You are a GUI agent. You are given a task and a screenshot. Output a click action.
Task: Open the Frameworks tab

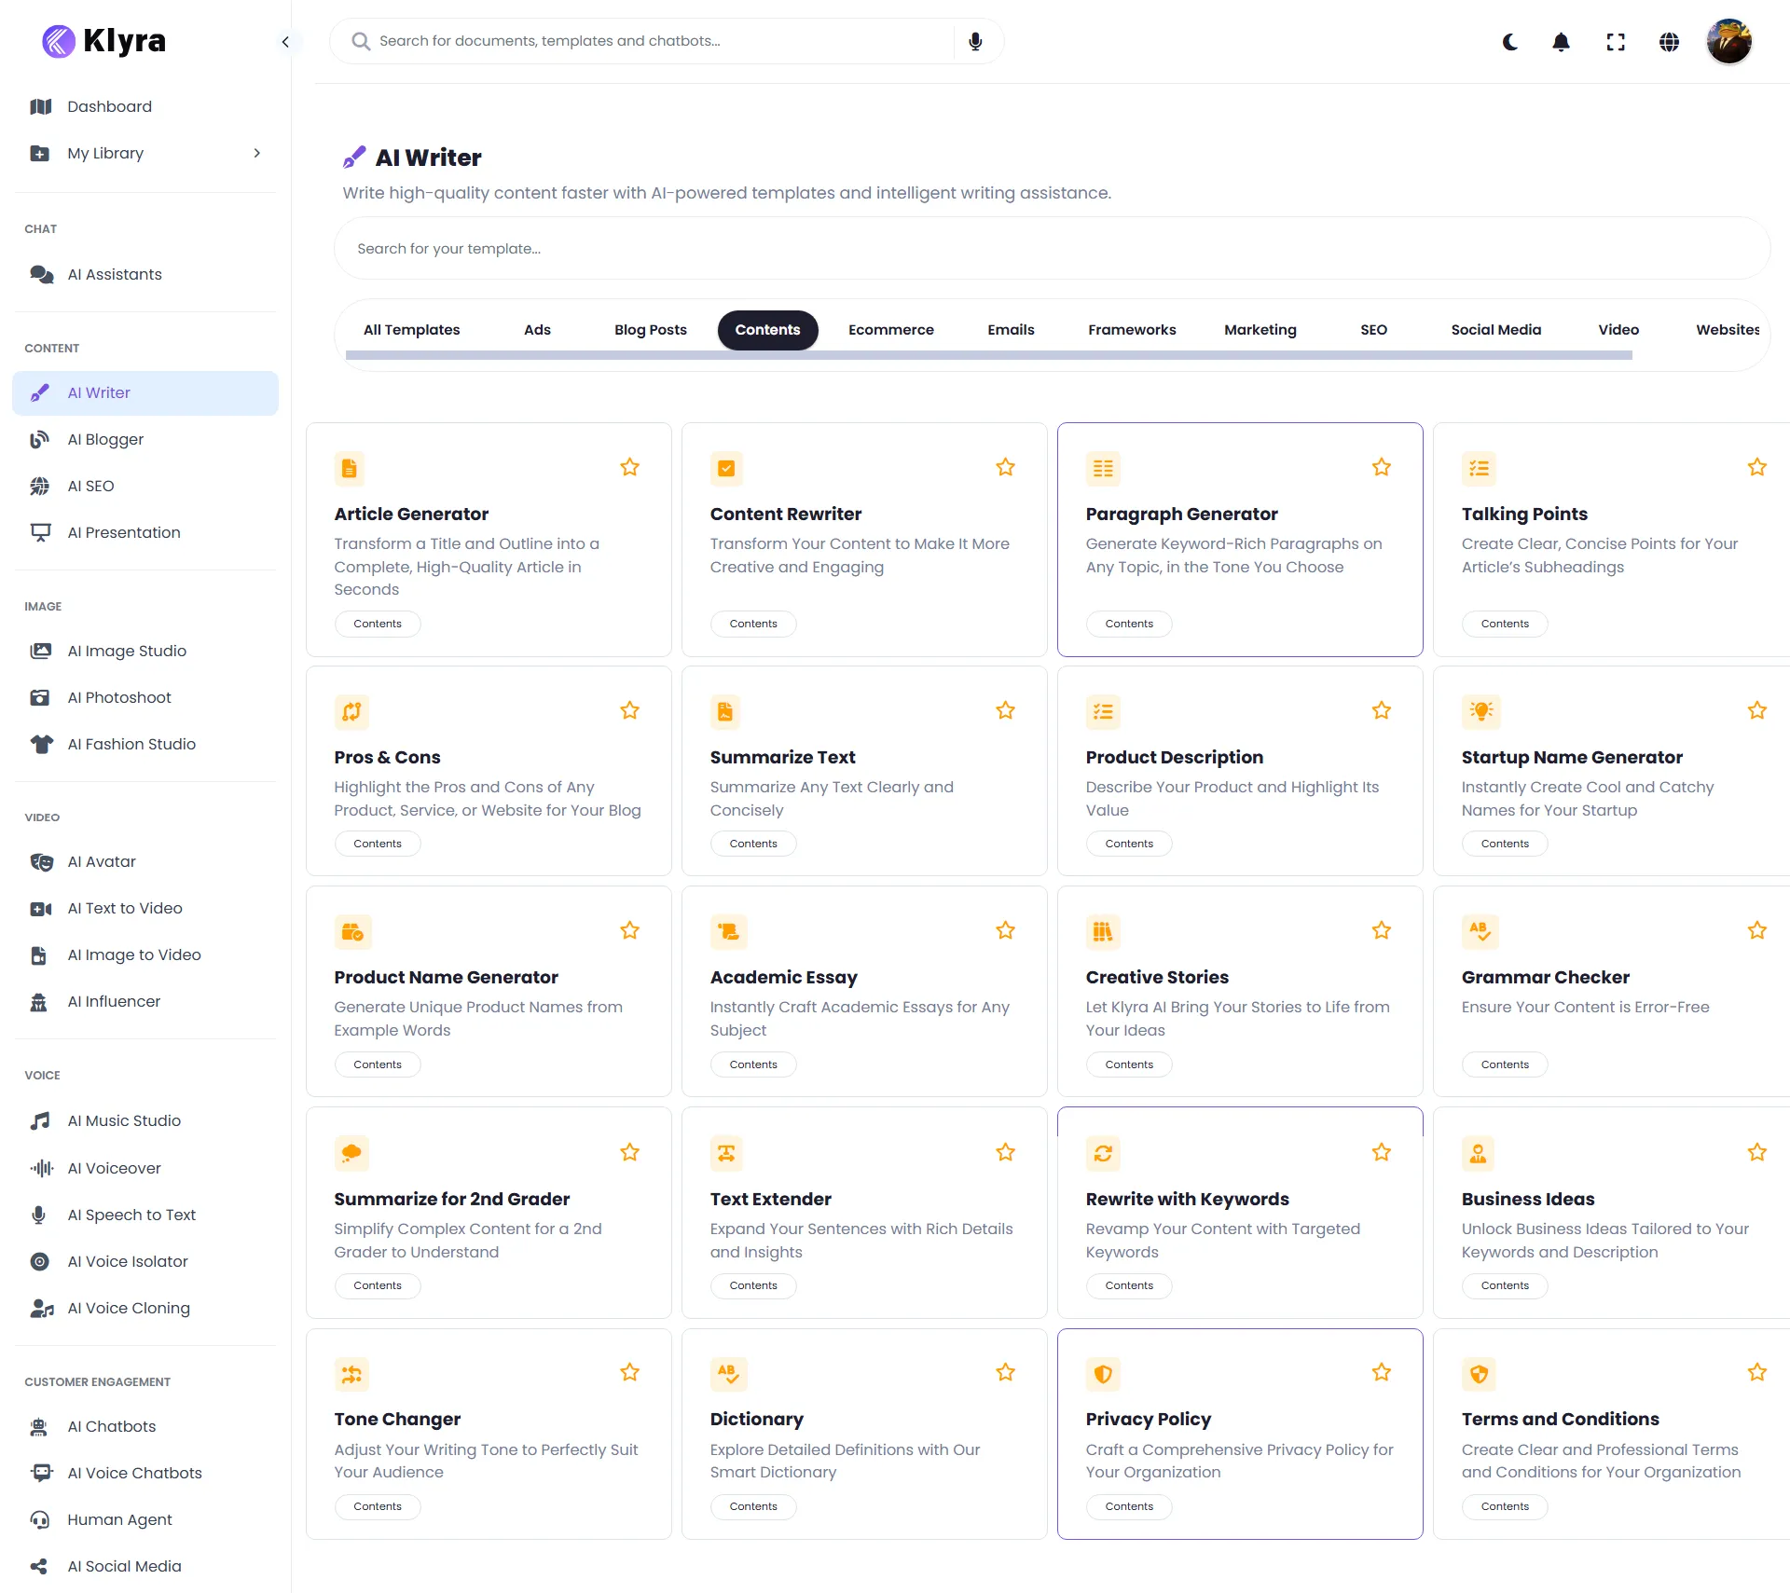click(x=1132, y=330)
